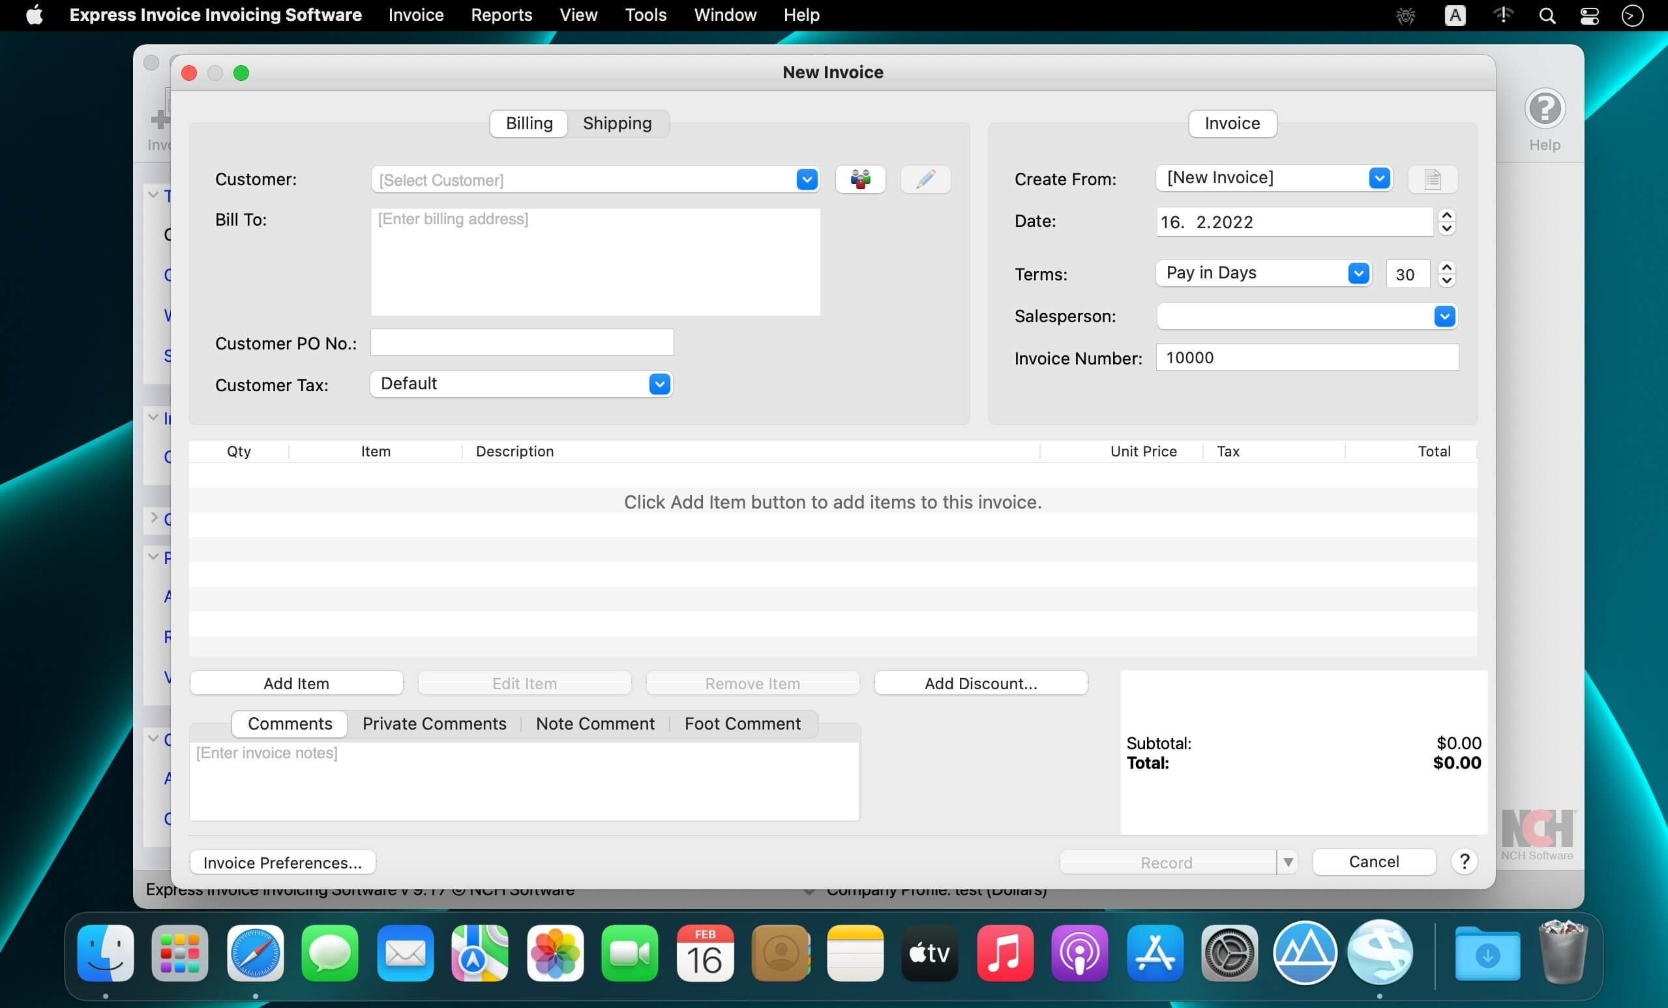This screenshot has height=1008, width=1668.
Task: Click the Invoice type button
Action: point(1232,123)
